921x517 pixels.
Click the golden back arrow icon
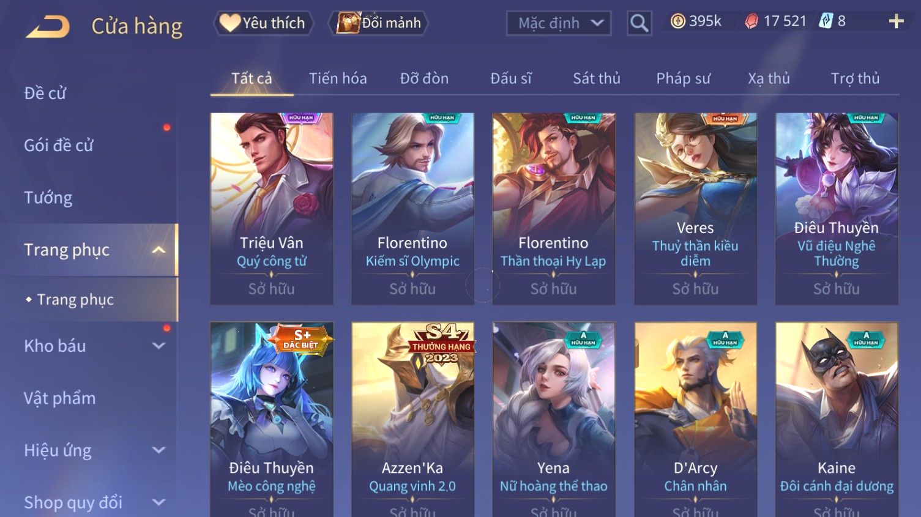[48, 26]
